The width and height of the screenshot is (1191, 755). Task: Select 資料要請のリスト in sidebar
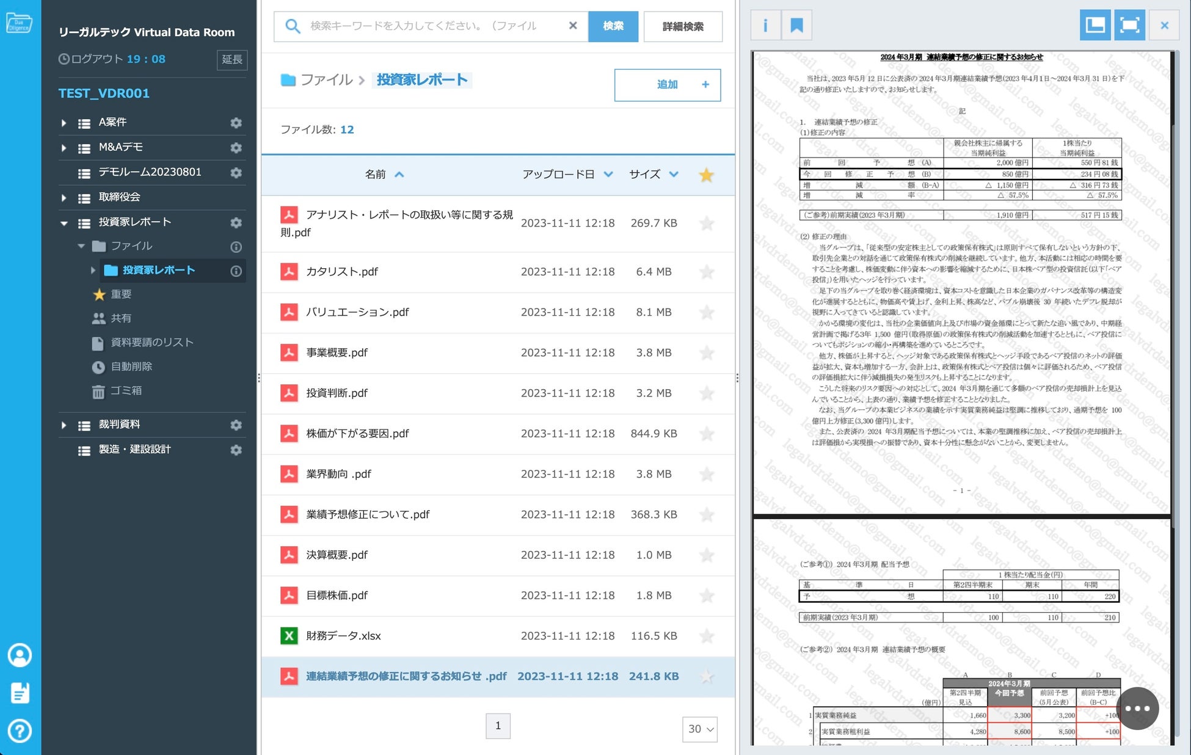[152, 343]
